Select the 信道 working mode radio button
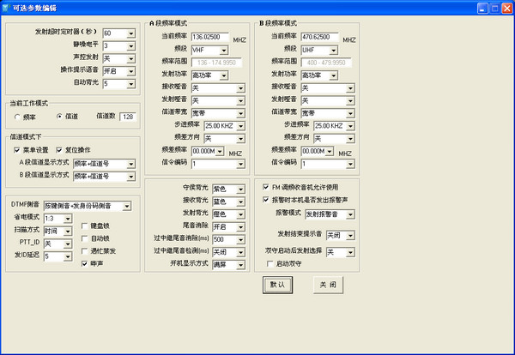Viewport: 515px width, 355px height. coord(60,117)
